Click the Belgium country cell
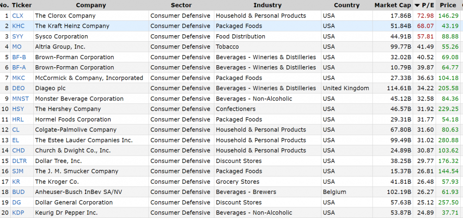 point(335,192)
